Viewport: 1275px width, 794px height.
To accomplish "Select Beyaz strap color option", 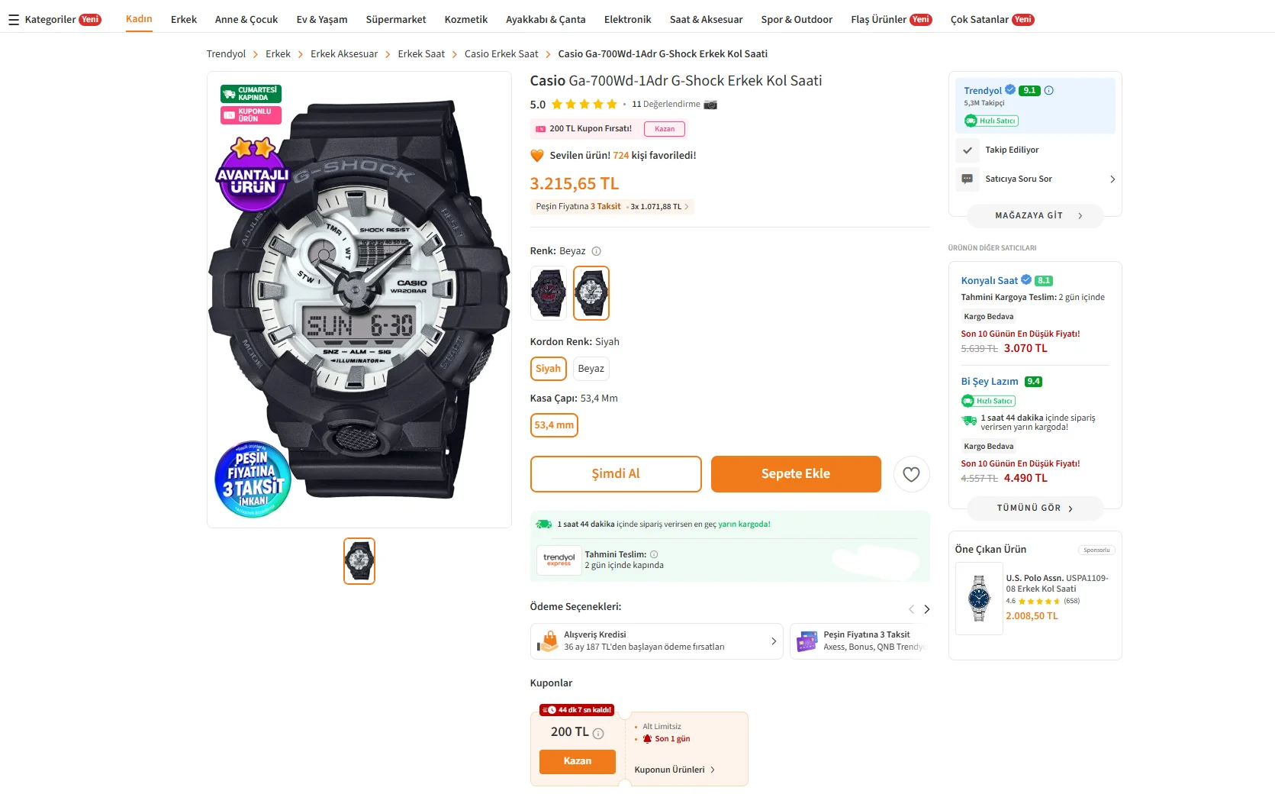I will click(591, 369).
